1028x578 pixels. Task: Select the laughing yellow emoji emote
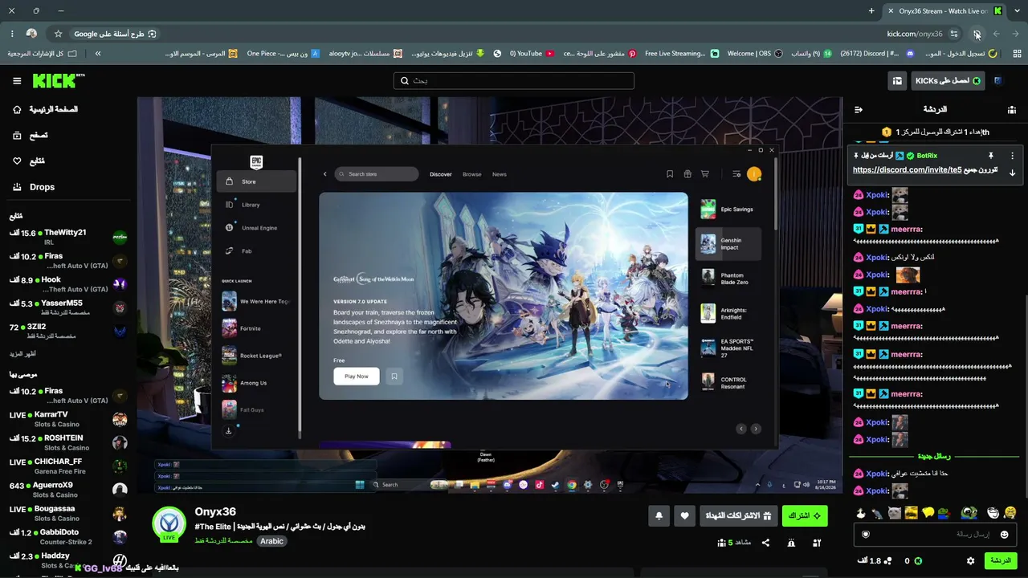click(1010, 513)
